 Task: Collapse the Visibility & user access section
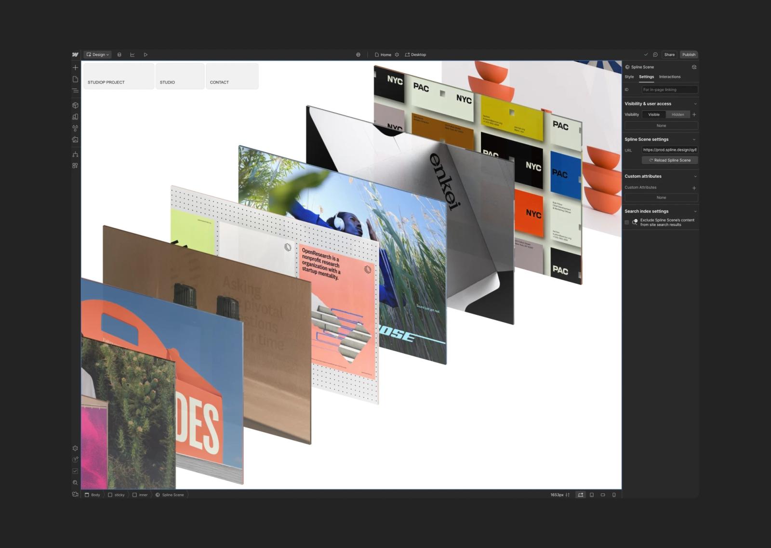(695, 104)
